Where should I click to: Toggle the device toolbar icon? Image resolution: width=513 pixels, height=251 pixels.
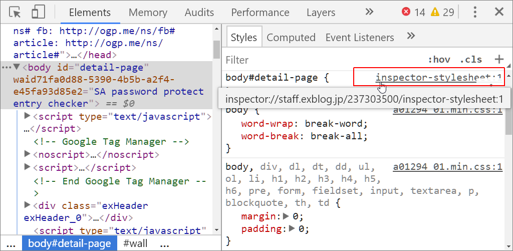tap(38, 12)
